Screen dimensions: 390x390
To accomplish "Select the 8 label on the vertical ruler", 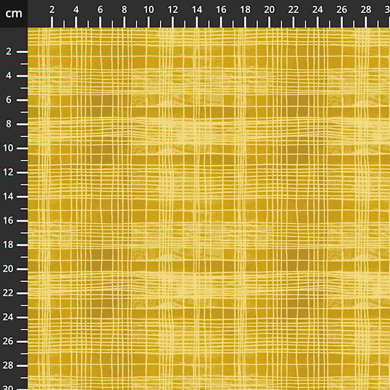I will point(8,124).
